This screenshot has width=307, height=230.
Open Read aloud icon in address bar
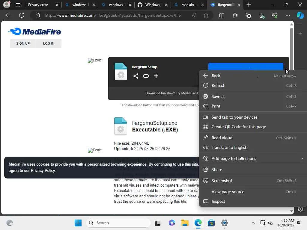coord(194,15)
